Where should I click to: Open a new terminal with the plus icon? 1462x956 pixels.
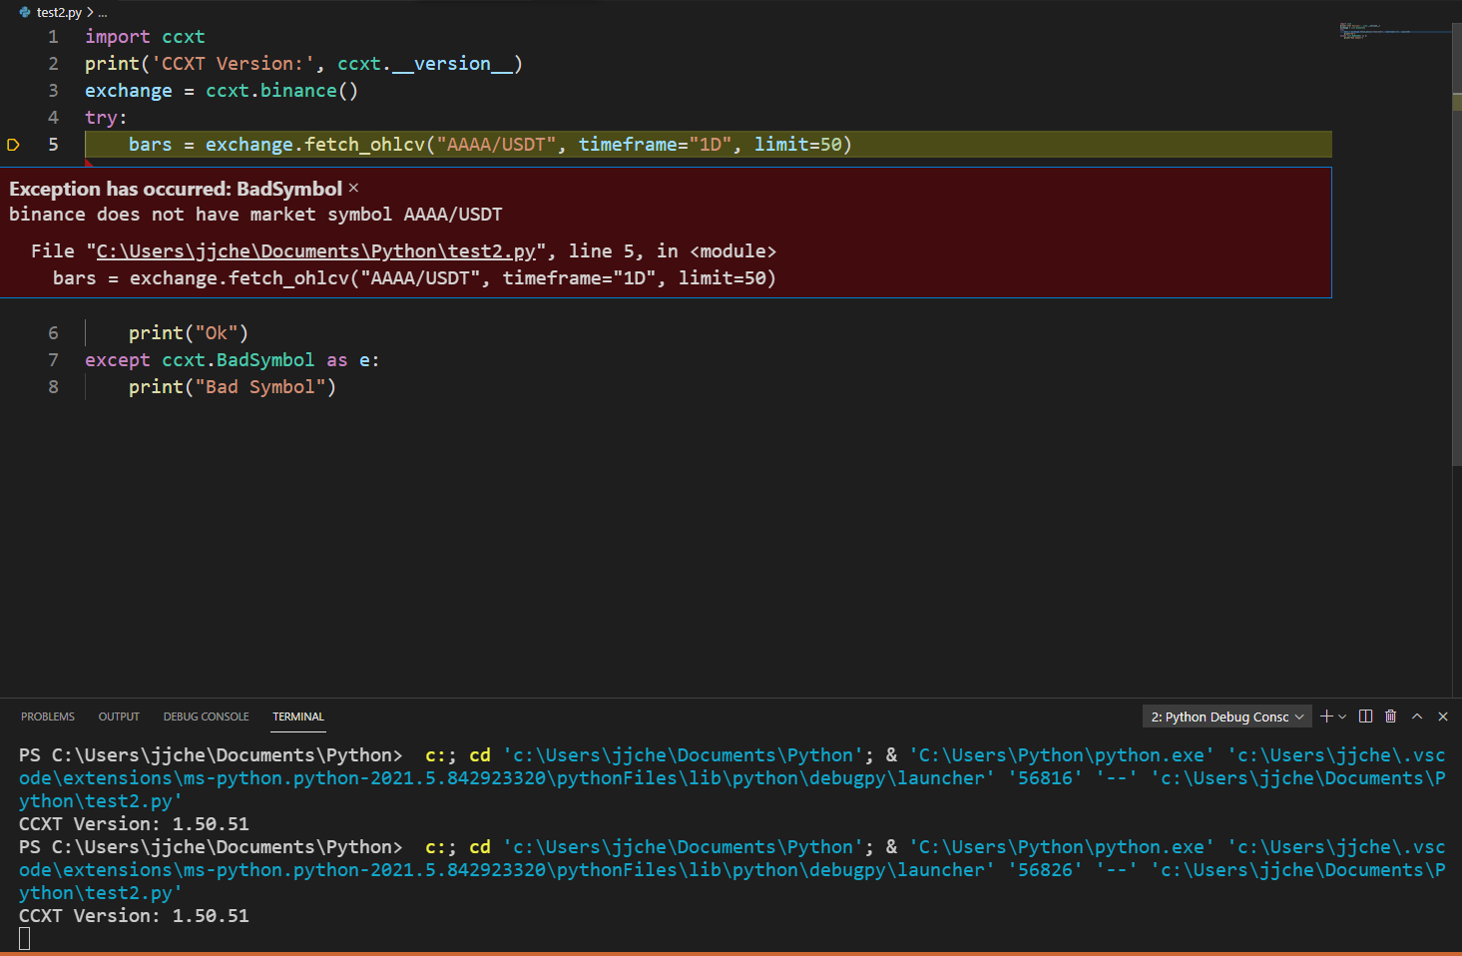[x=1325, y=716]
